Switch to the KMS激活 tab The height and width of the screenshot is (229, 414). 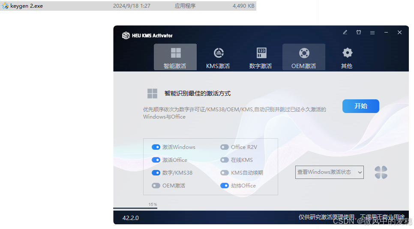tap(218, 57)
